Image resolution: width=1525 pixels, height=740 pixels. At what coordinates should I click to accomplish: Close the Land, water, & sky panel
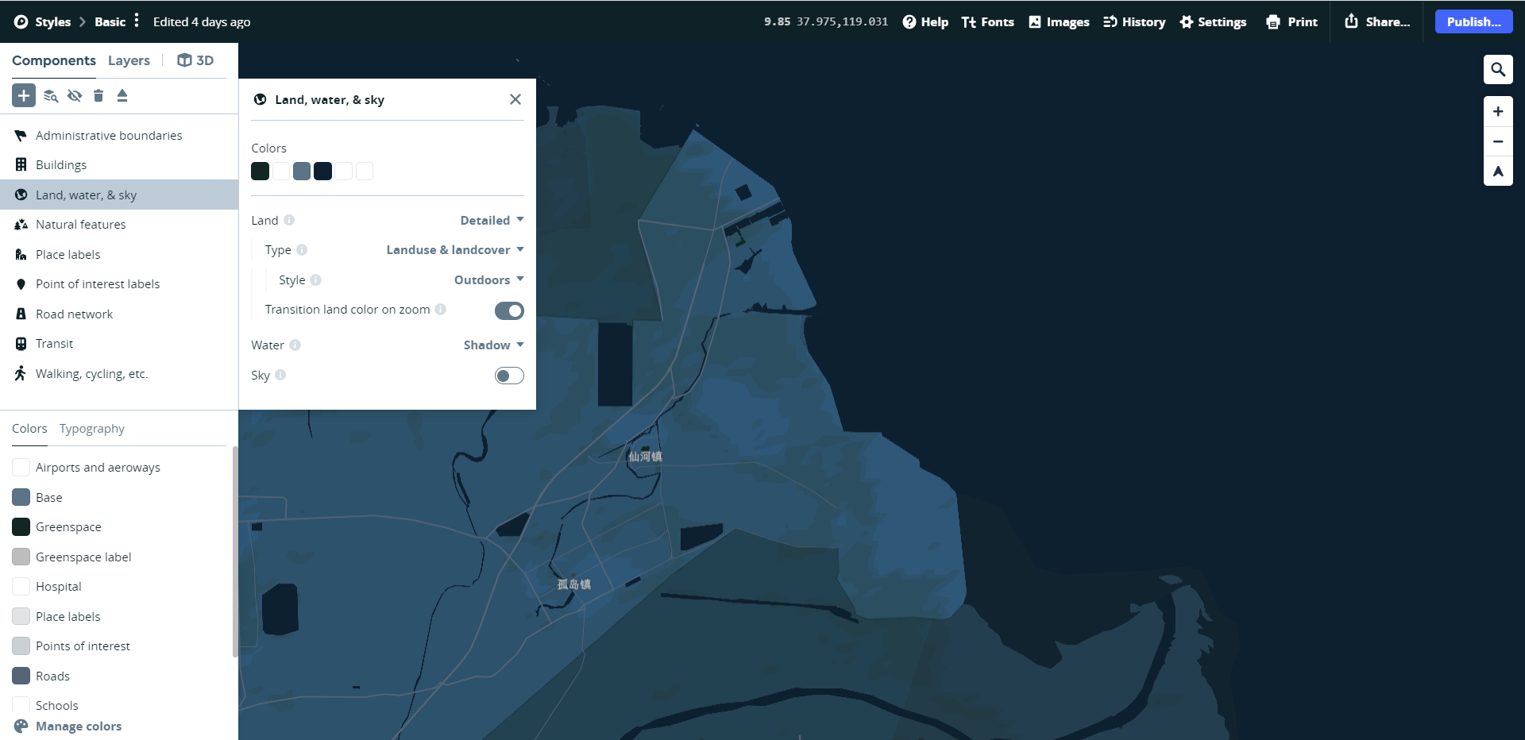point(515,99)
